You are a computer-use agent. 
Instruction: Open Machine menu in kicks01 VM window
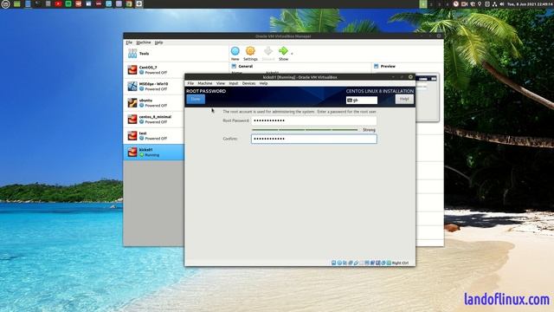click(x=205, y=83)
